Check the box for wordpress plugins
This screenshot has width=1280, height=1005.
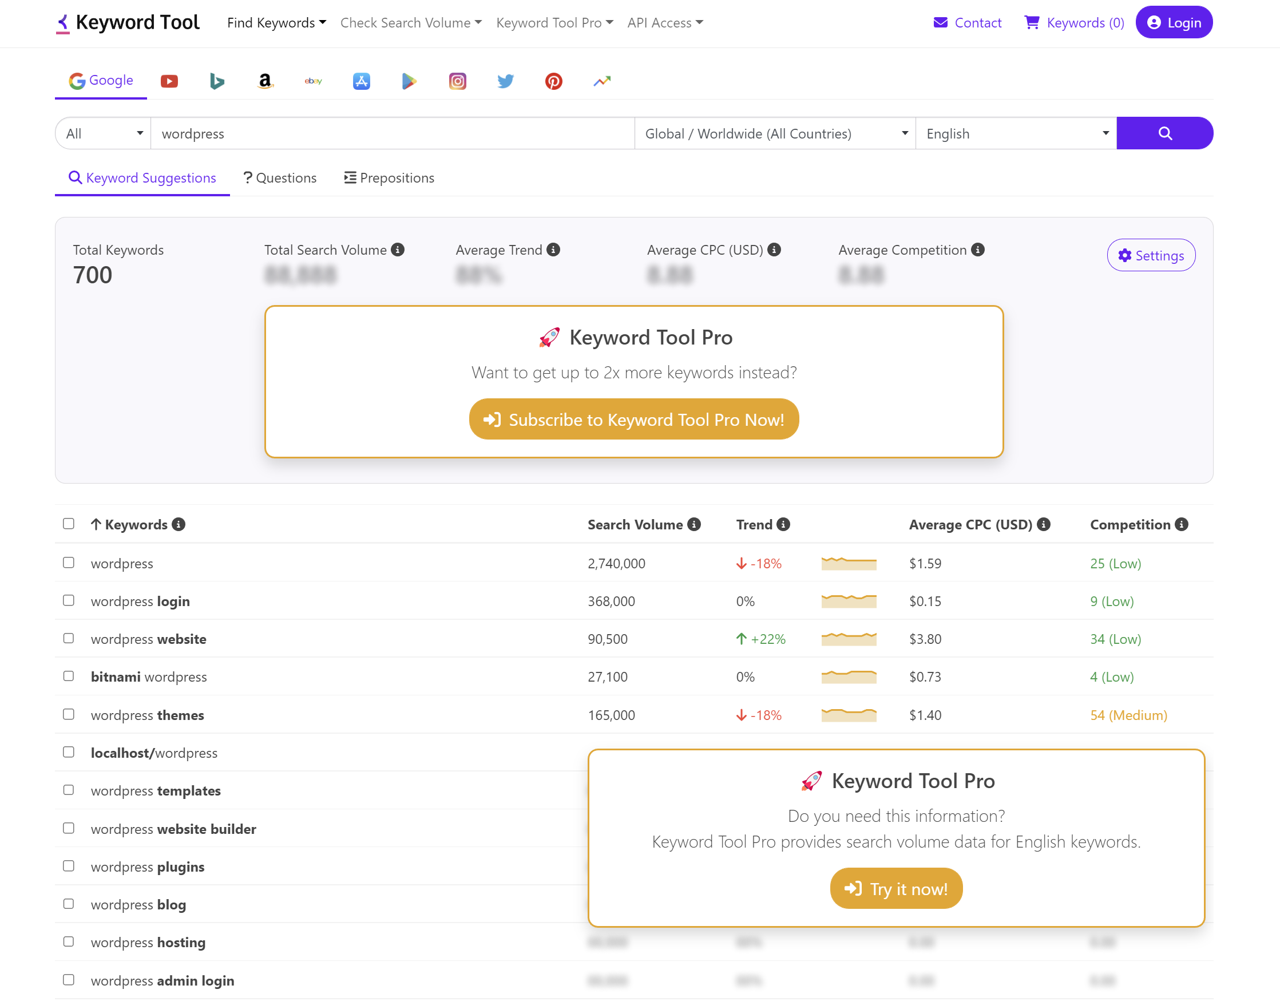[x=69, y=866]
